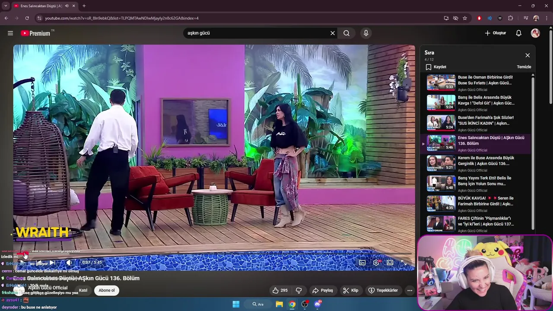Screen dimensions: 553x311
Task: Clear the queue with Temizle
Action: tap(524, 67)
